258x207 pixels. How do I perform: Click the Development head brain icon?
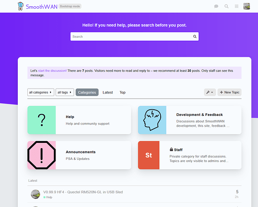(x=152, y=120)
